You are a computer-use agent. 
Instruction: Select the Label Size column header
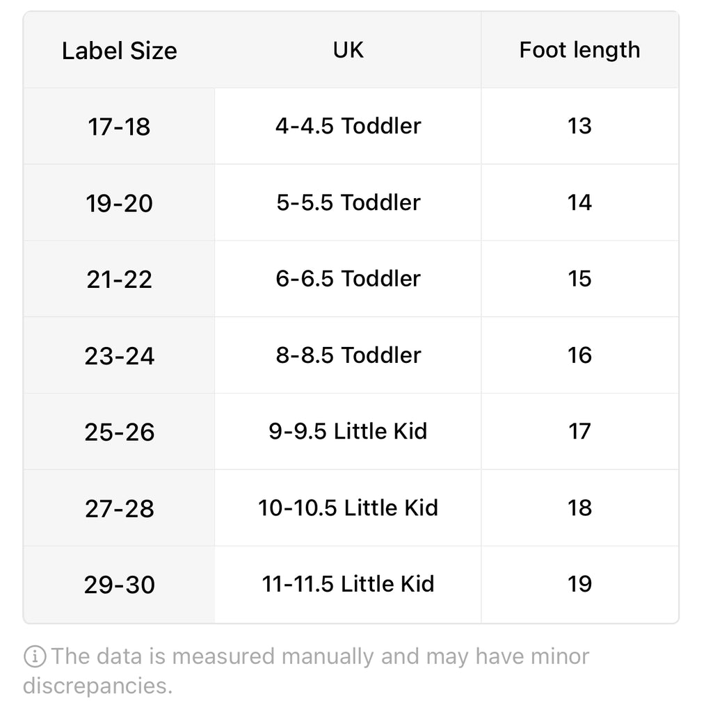point(119,50)
